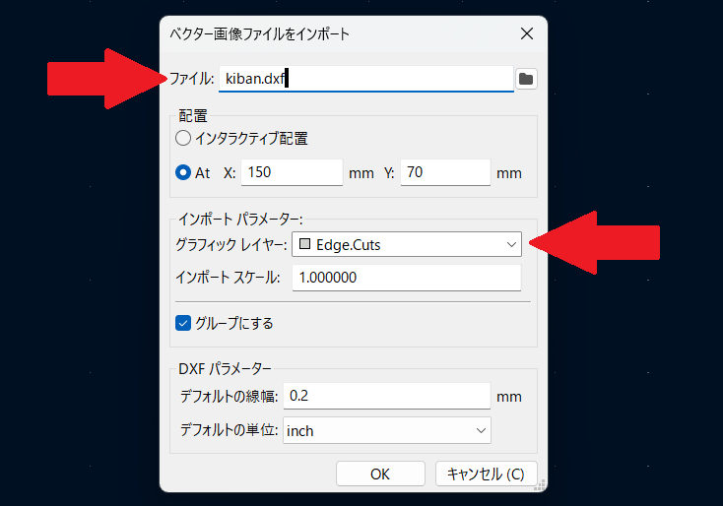Open the デフォルトの単位 inch dropdown
Image resolution: width=723 pixels, height=506 pixels.
point(387,430)
